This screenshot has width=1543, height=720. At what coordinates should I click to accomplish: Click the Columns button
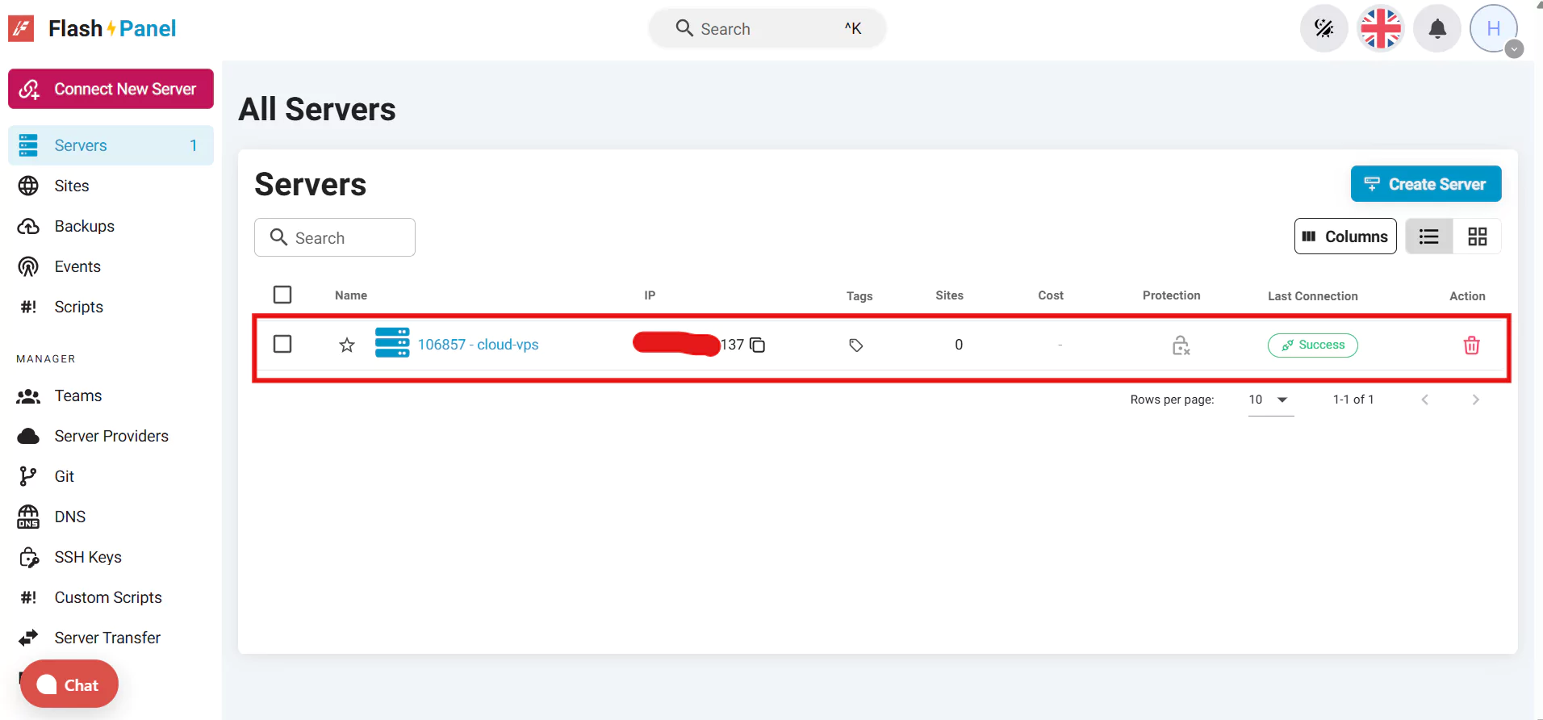tap(1345, 237)
